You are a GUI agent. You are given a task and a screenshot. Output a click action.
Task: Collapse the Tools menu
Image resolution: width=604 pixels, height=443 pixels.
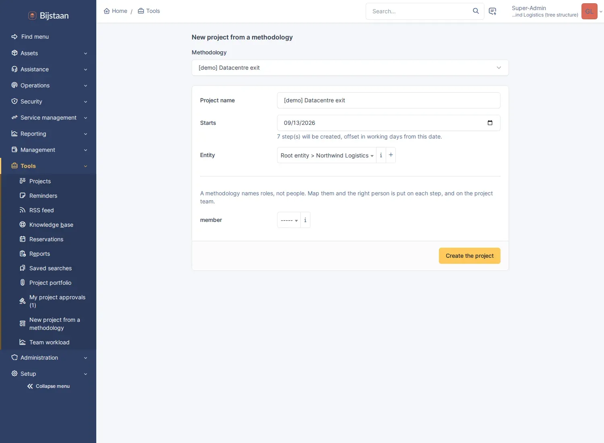[x=48, y=166]
